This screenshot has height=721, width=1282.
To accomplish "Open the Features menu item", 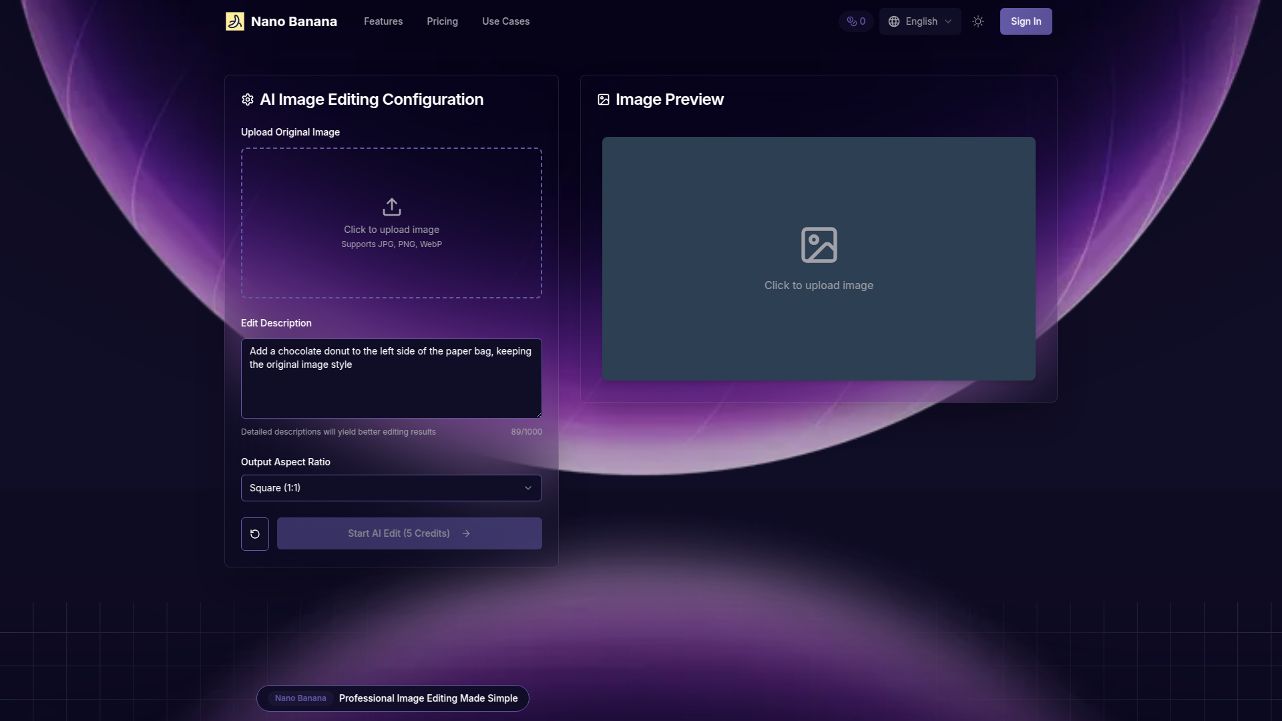I will coord(383,21).
